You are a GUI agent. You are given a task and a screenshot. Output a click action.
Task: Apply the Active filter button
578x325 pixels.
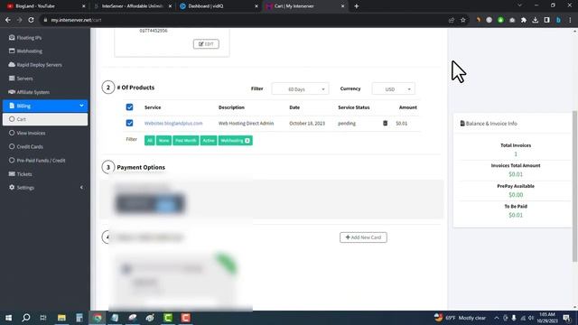[x=209, y=141]
